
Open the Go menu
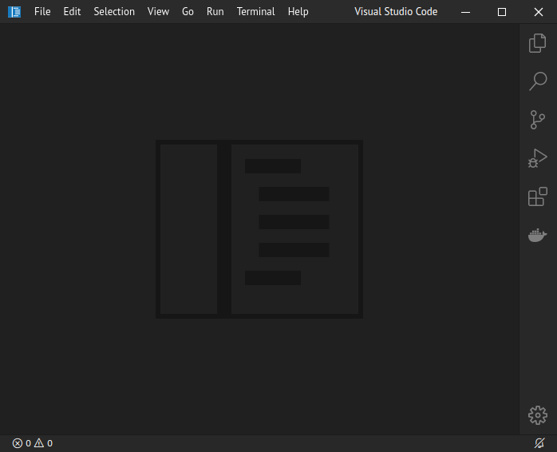click(x=188, y=12)
